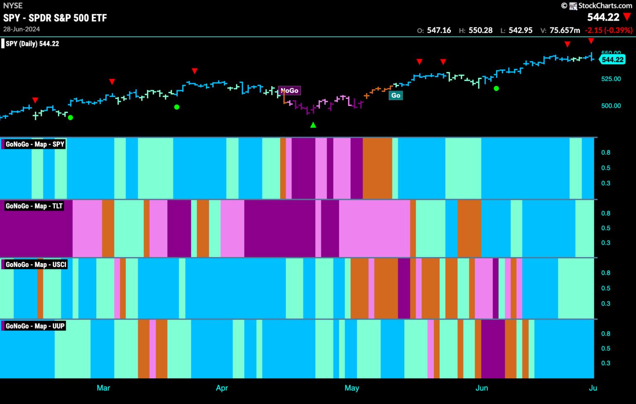Click the Apr label on the date axis
Image resolution: width=636 pixels, height=404 pixels.
[222, 388]
